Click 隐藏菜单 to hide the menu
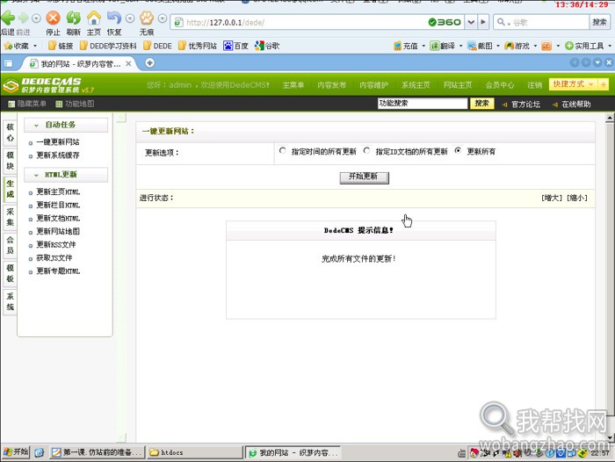The height and width of the screenshot is (462, 615). pos(27,104)
